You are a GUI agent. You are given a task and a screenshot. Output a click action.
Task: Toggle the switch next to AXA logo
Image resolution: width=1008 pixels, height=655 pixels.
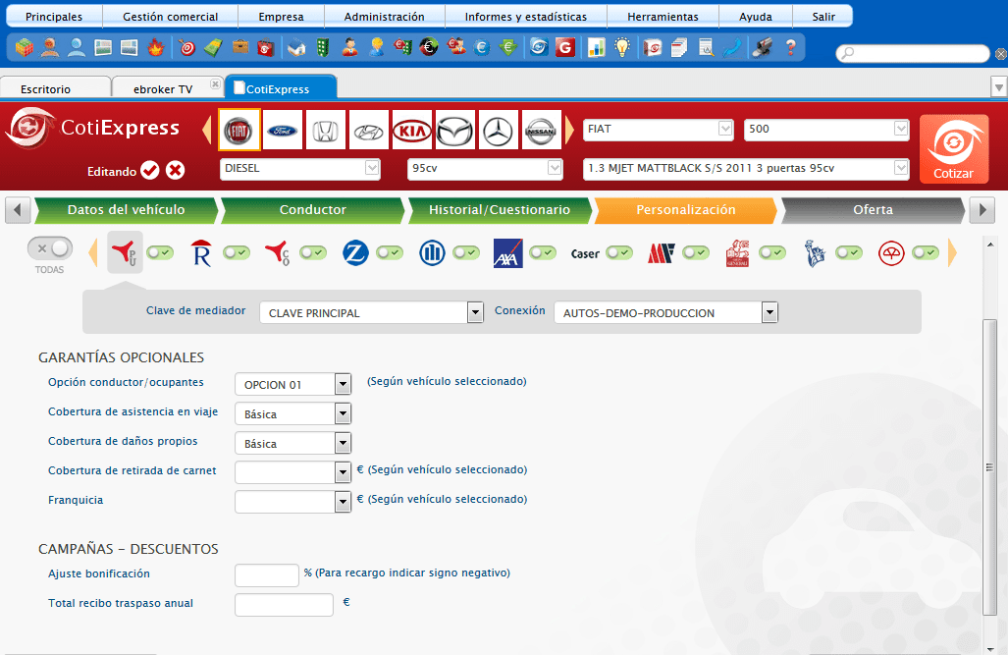[543, 252]
